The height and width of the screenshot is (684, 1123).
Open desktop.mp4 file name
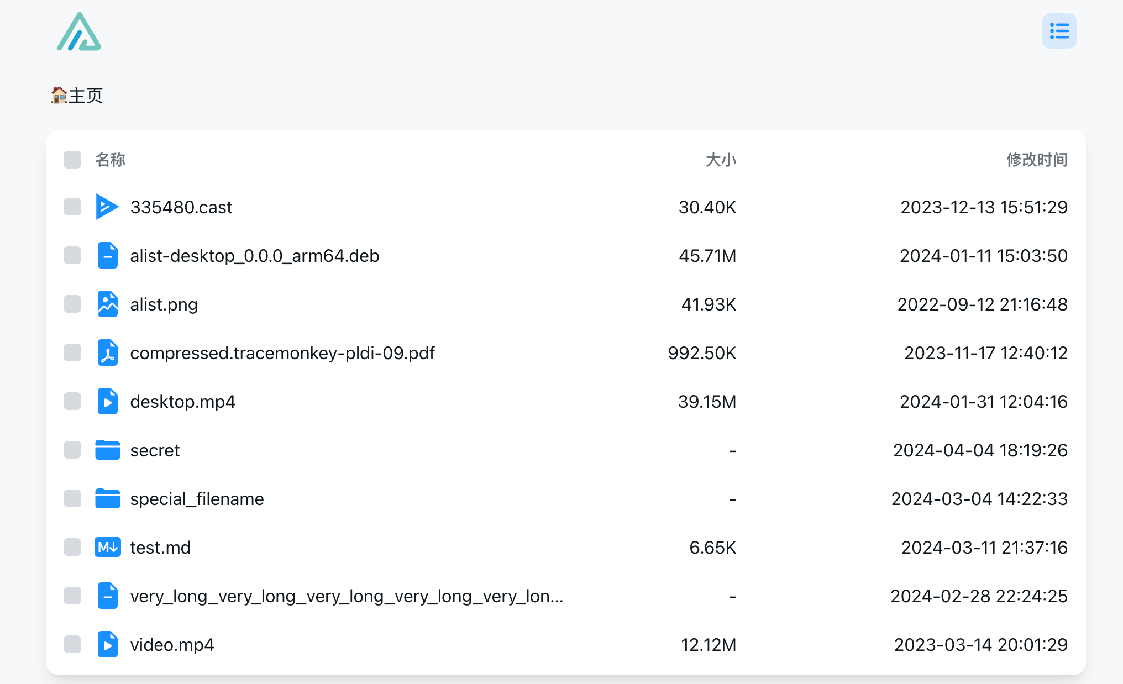coord(183,402)
